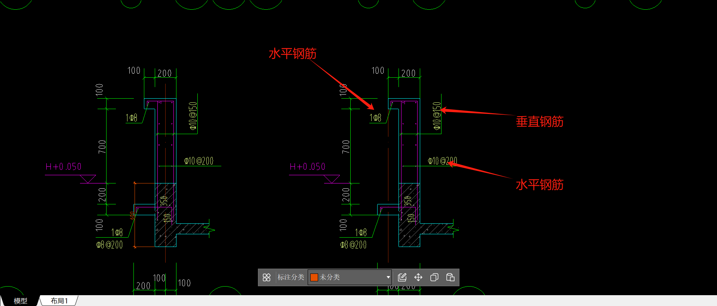
Task: Select the Φ10@200 label in left detail
Action: click(x=199, y=161)
